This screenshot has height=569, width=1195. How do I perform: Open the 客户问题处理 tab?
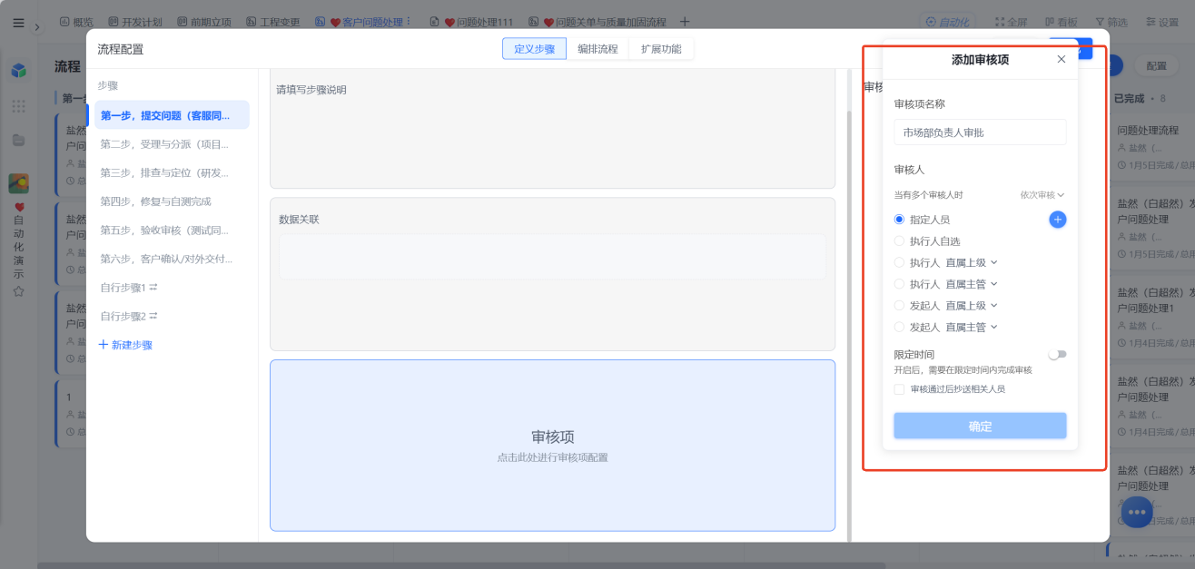(358, 22)
